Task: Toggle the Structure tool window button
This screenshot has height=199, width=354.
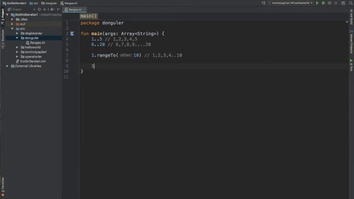Action: tap(3, 39)
